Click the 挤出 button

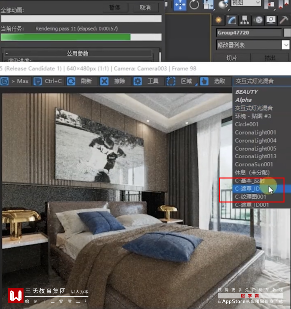coord(270,58)
